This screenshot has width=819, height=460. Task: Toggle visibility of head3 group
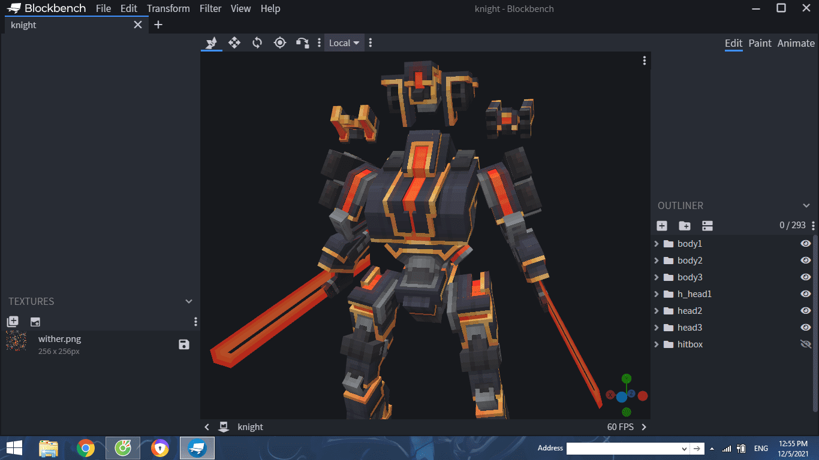click(x=805, y=328)
